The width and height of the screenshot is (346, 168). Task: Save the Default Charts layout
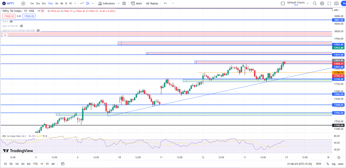point(296,5)
